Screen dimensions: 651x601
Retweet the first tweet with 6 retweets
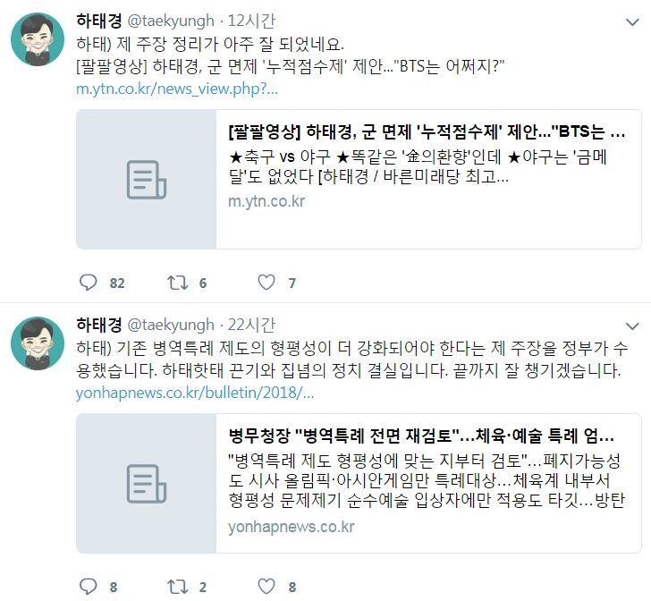pyautogui.click(x=177, y=283)
